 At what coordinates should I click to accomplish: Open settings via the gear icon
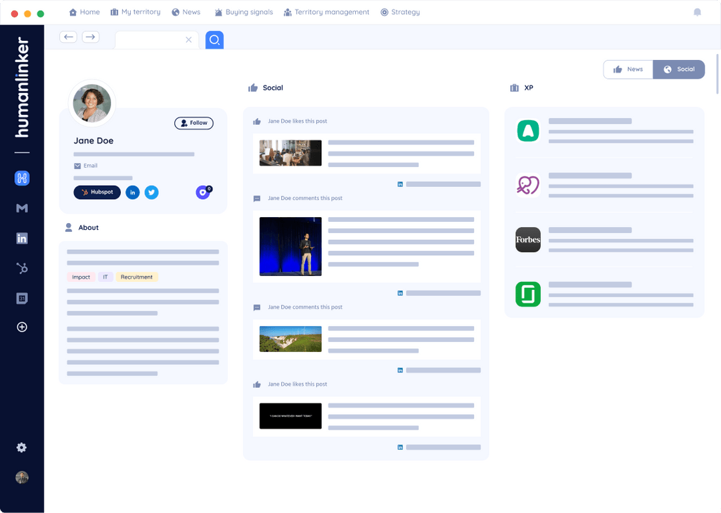click(21, 448)
